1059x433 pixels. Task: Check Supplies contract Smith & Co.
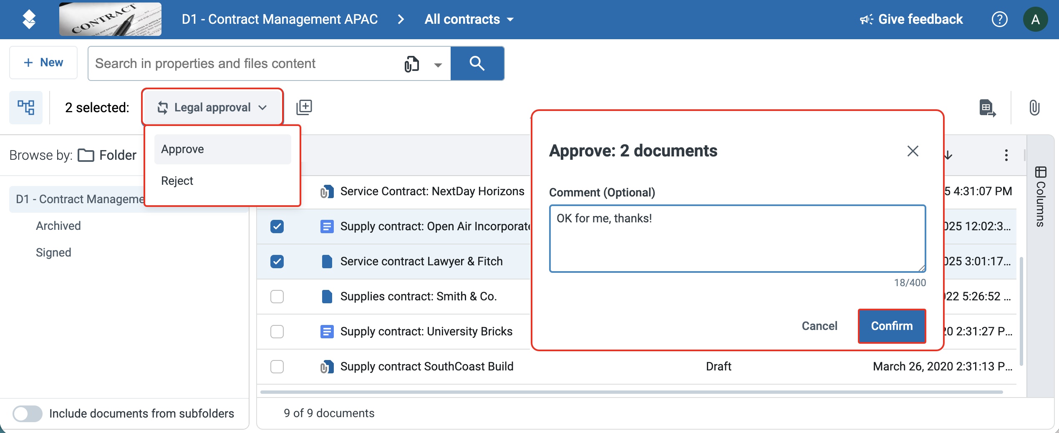(277, 297)
